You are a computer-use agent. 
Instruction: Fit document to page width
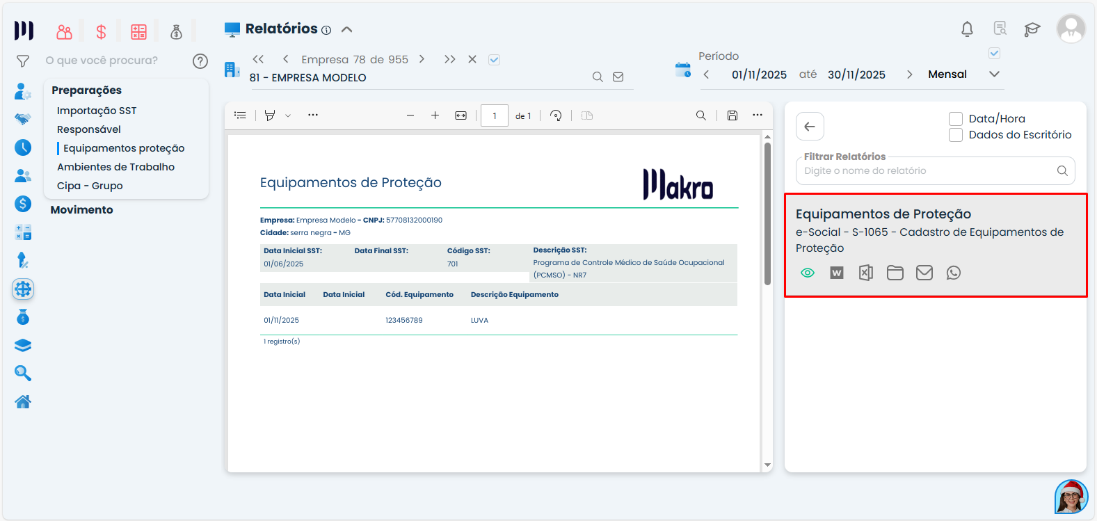(x=461, y=115)
